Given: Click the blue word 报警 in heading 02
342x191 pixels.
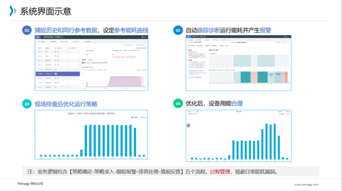Looking at the screenshot, I should 265,30.
